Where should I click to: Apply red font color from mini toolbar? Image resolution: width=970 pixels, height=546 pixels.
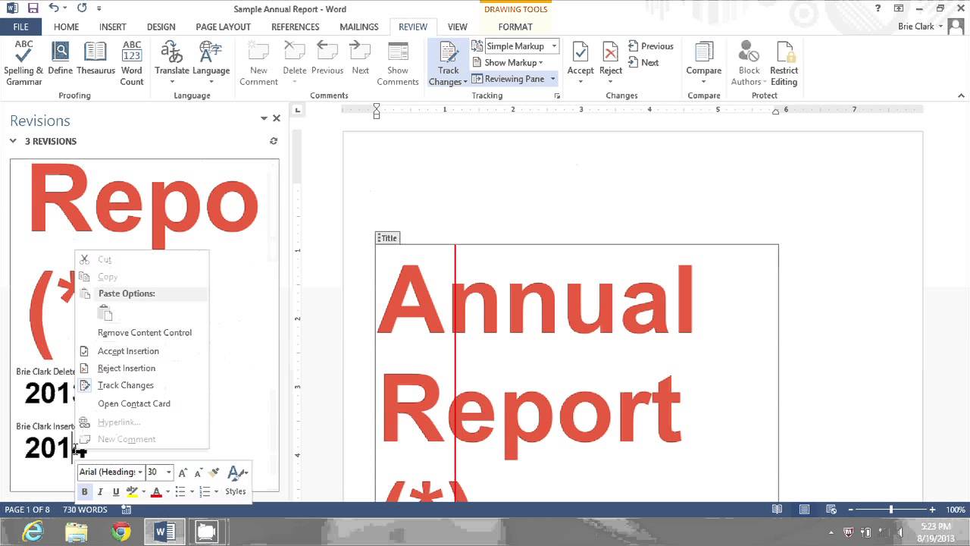(x=156, y=491)
